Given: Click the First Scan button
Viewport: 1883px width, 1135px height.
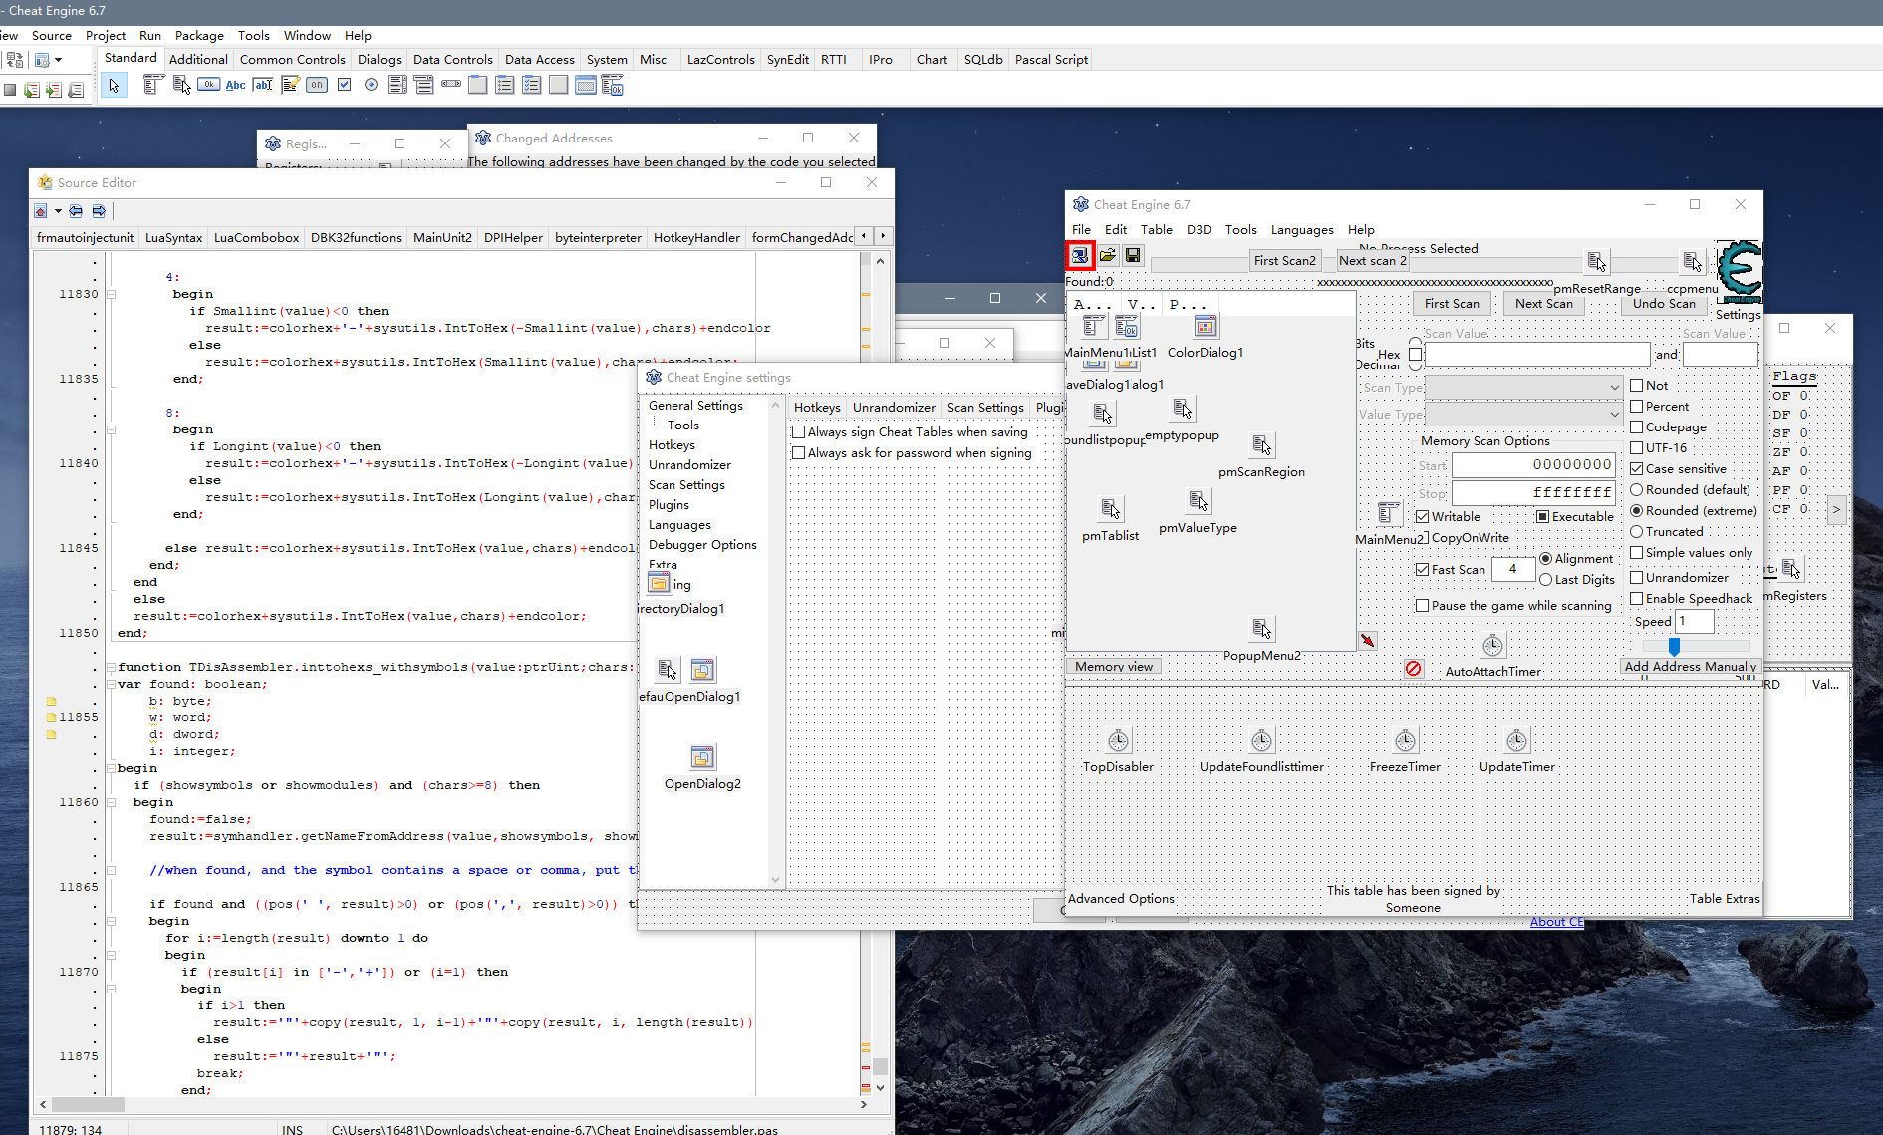Looking at the screenshot, I should pos(1452,304).
